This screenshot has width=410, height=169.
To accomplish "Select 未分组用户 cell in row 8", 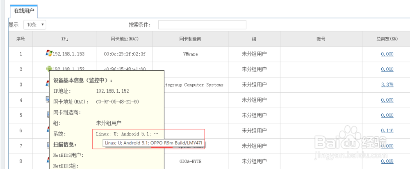I will [x=254, y=162].
